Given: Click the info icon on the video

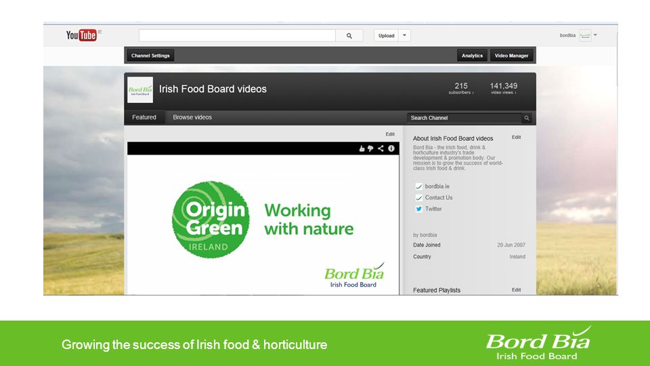Looking at the screenshot, I should [391, 148].
